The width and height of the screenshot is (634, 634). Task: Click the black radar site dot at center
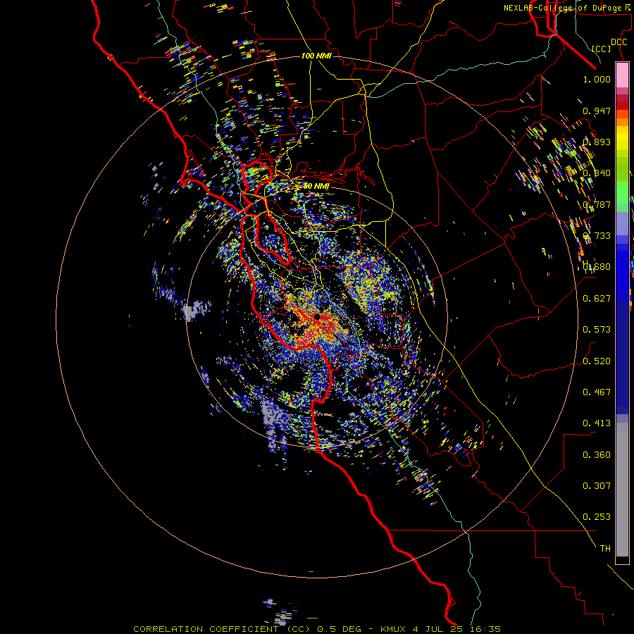click(317, 316)
